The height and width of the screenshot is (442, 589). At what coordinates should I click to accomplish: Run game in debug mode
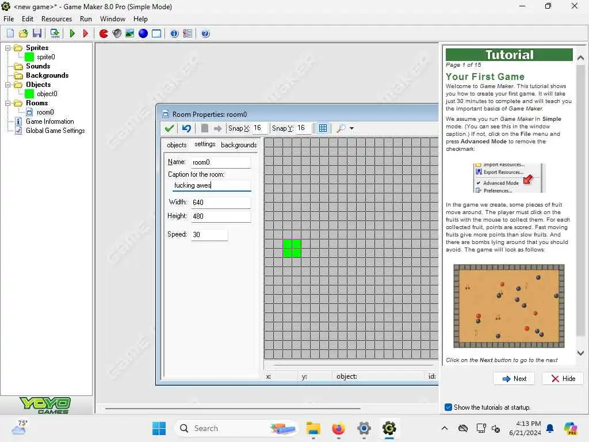click(x=85, y=33)
